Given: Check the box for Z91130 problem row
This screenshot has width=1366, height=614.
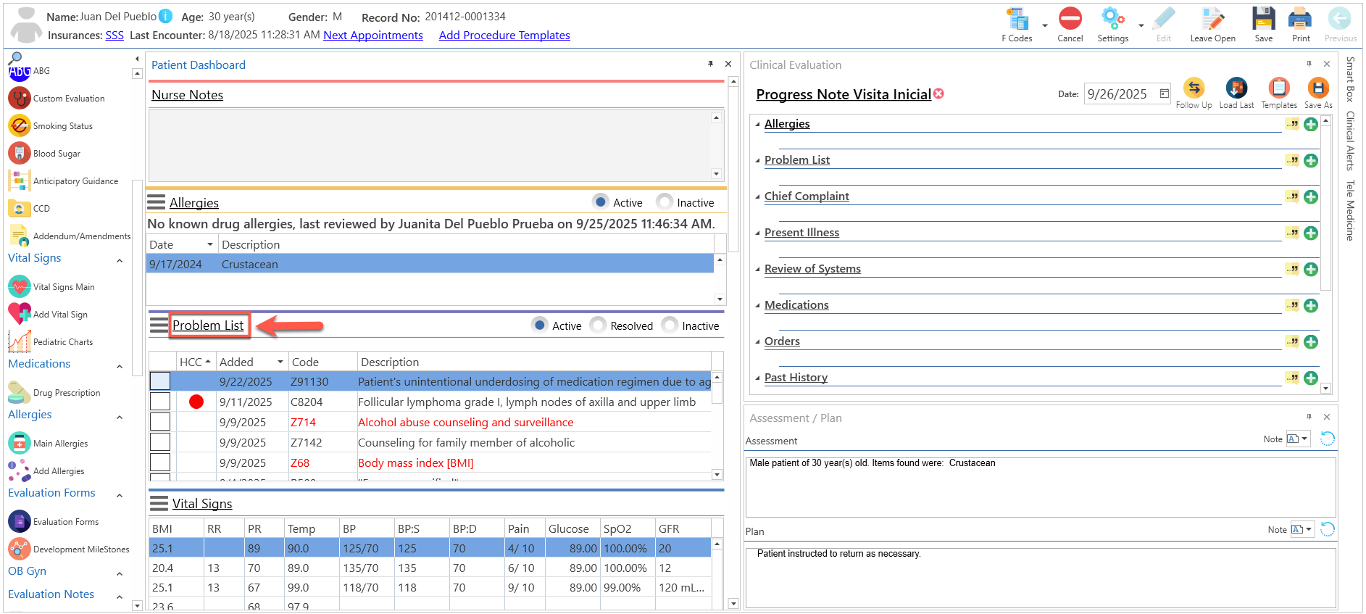Looking at the screenshot, I should point(160,381).
